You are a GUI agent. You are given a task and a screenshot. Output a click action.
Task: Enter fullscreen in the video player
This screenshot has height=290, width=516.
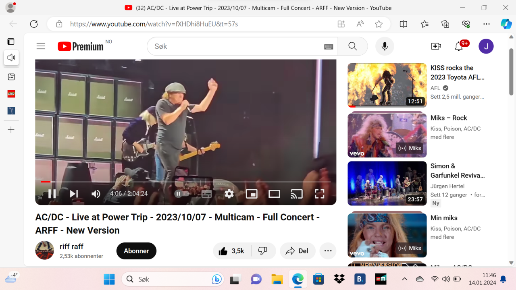[x=319, y=194]
